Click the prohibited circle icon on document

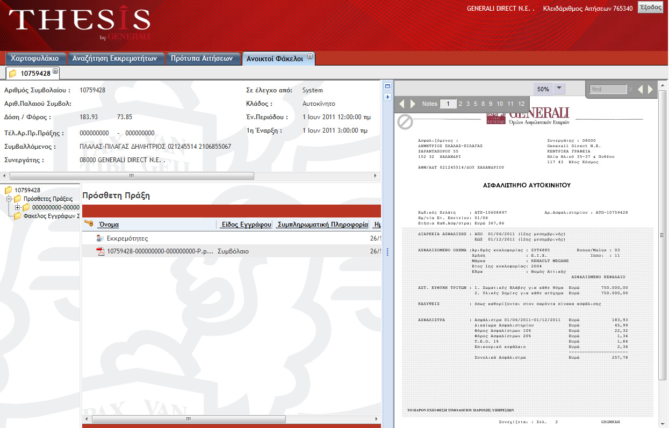[405, 122]
